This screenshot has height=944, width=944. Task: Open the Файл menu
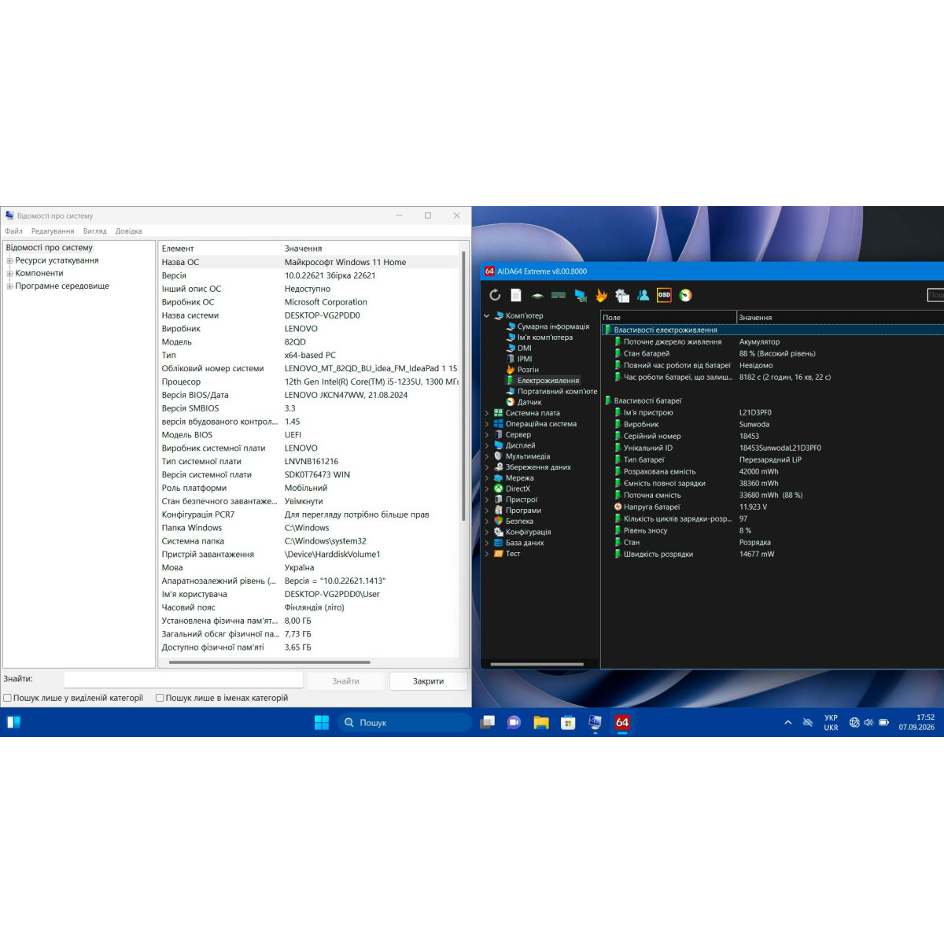point(13,231)
